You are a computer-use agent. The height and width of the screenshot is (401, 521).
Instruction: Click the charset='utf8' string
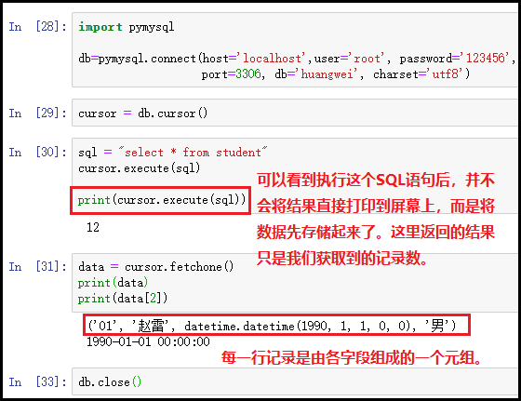click(x=445, y=74)
